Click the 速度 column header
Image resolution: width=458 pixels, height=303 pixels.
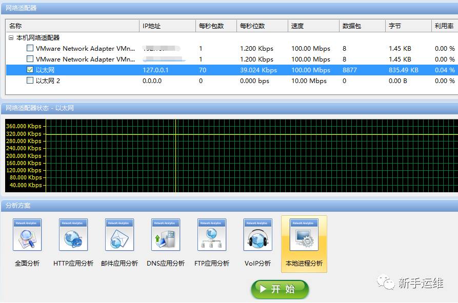coord(313,26)
